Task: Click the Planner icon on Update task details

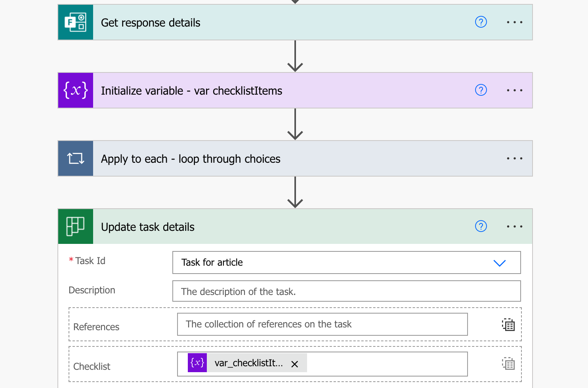Action: tap(76, 226)
